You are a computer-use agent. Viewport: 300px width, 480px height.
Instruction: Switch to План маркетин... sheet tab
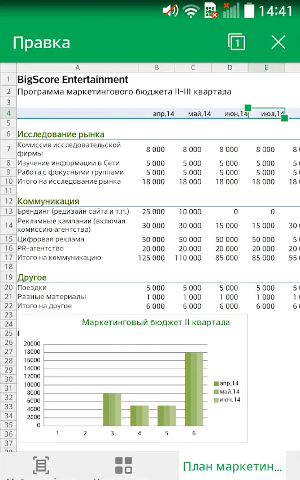(232, 466)
